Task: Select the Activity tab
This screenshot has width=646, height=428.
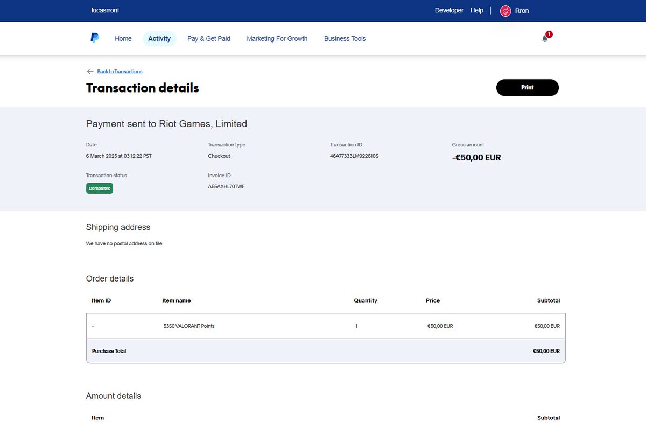Action: [x=159, y=39]
